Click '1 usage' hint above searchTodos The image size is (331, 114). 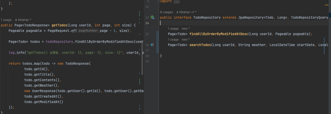tap(173, 40)
